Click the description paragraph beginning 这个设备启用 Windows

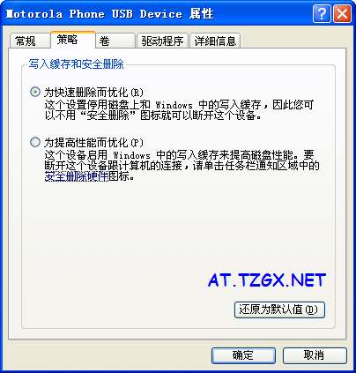182,166
